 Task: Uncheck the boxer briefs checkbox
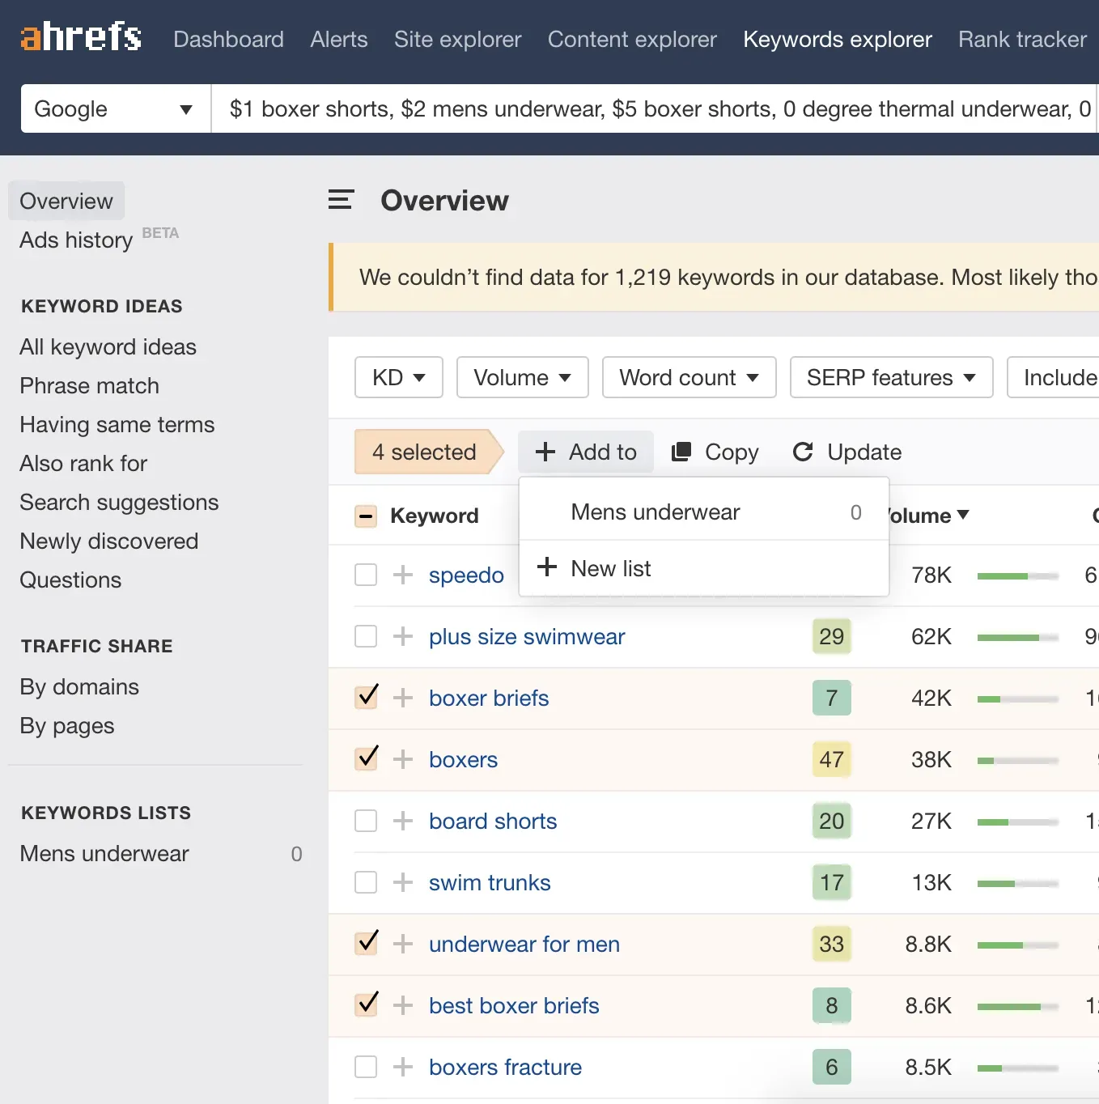[367, 698]
